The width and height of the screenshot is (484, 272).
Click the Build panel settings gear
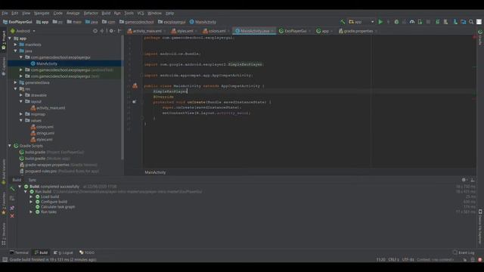pyautogui.click(x=464, y=180)
